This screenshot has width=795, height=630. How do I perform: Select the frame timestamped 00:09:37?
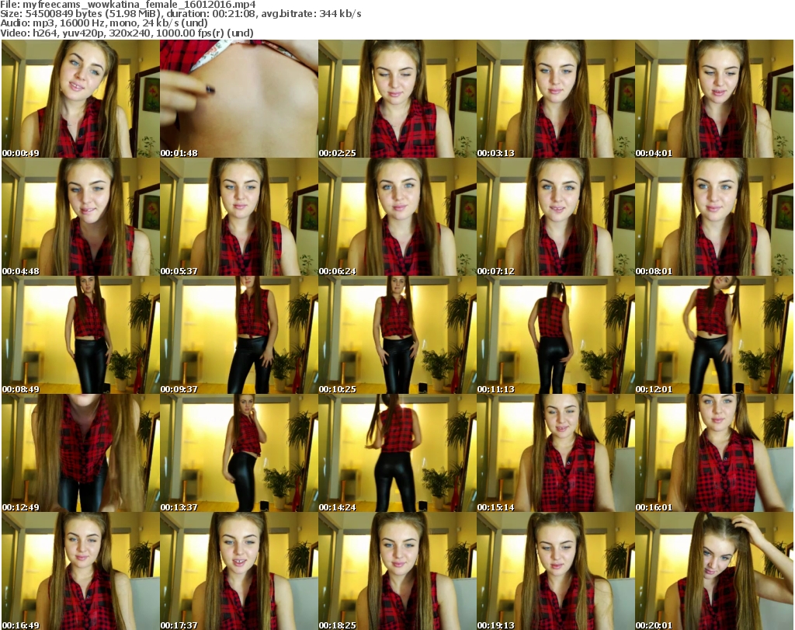coord(239,335)
